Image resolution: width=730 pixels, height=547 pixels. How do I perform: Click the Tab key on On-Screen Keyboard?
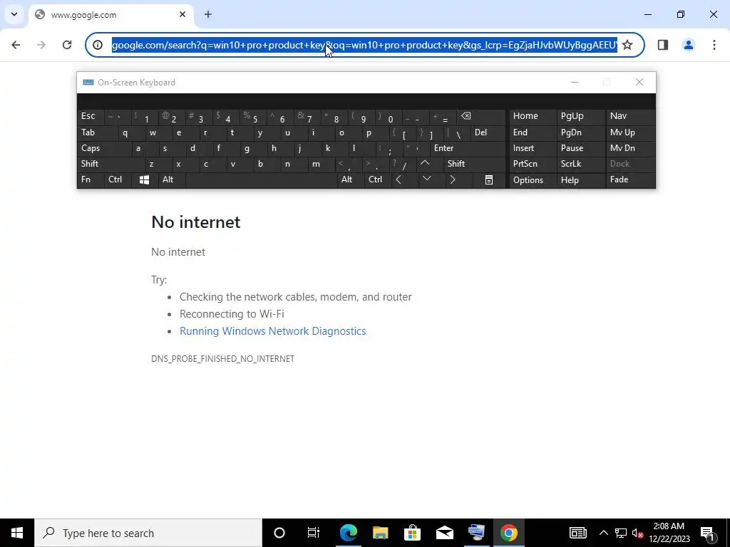click(x=97, y=132)
